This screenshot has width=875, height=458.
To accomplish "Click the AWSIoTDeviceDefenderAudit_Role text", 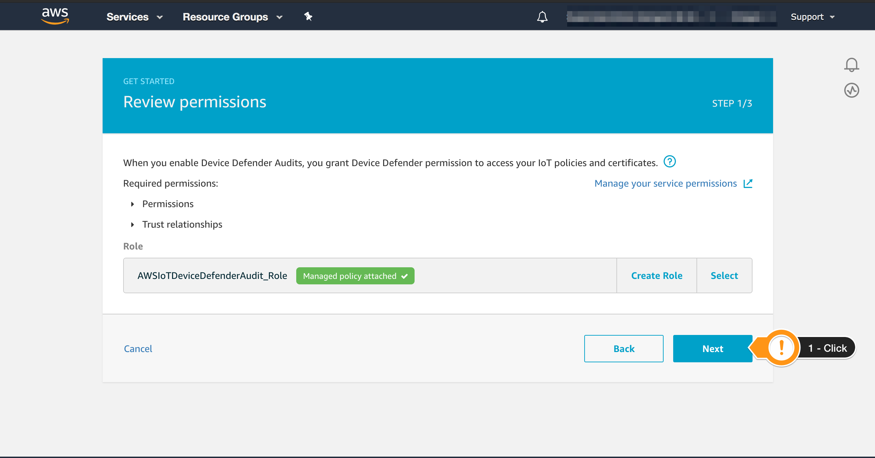I will (212, 276).
